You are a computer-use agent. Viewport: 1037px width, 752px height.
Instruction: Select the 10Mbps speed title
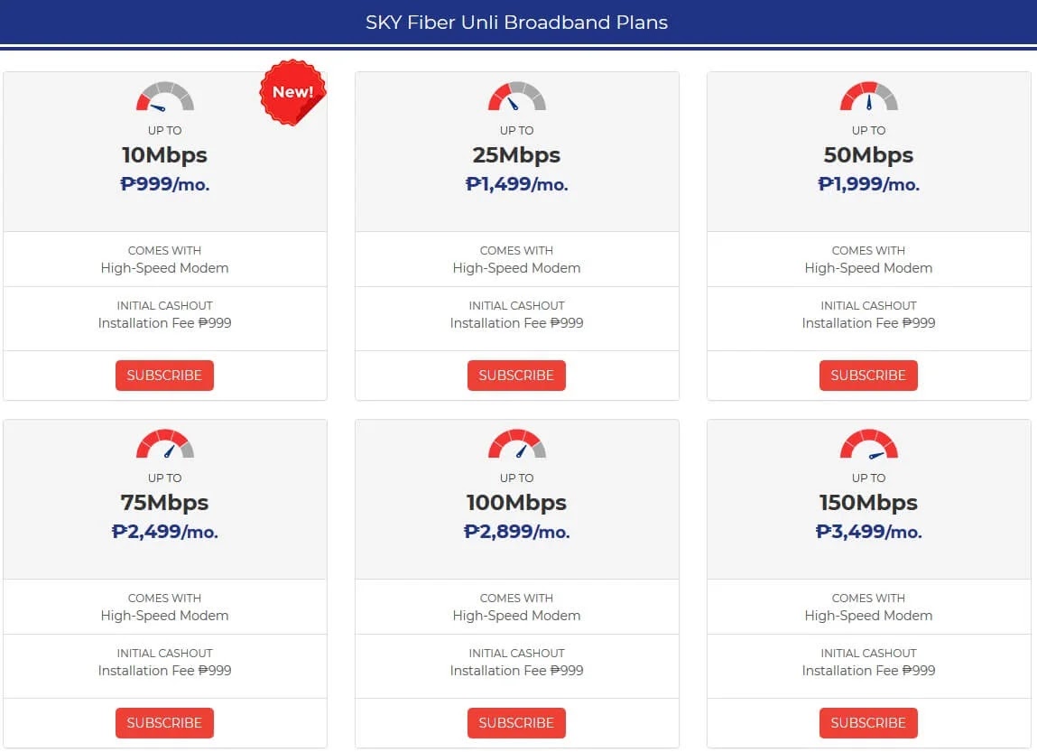(x=164, y=155)
